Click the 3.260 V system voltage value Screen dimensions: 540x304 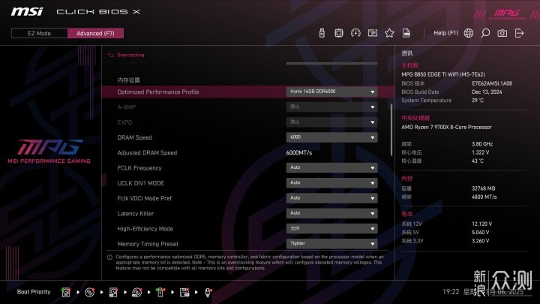[x=481, y=241]
